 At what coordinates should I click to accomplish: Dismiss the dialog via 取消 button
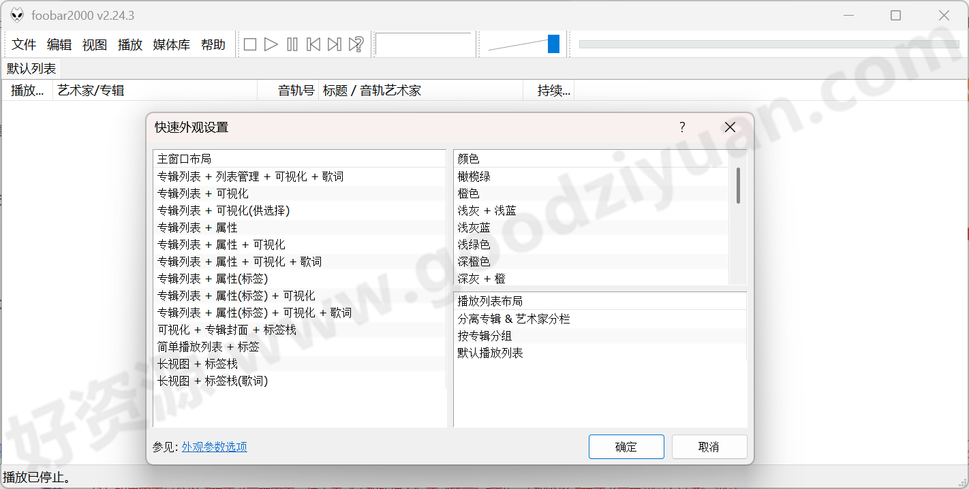(709, 446)
